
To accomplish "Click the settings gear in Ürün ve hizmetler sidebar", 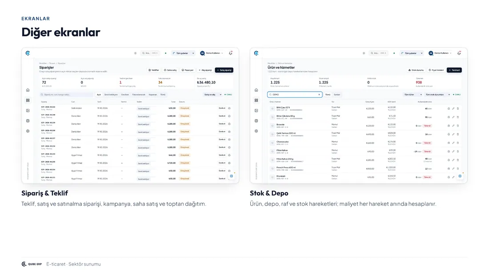I will pos(257,131).
